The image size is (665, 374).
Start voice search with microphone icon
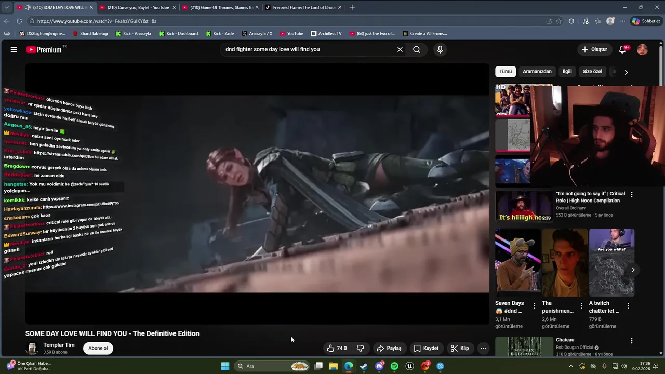(440, 49)
